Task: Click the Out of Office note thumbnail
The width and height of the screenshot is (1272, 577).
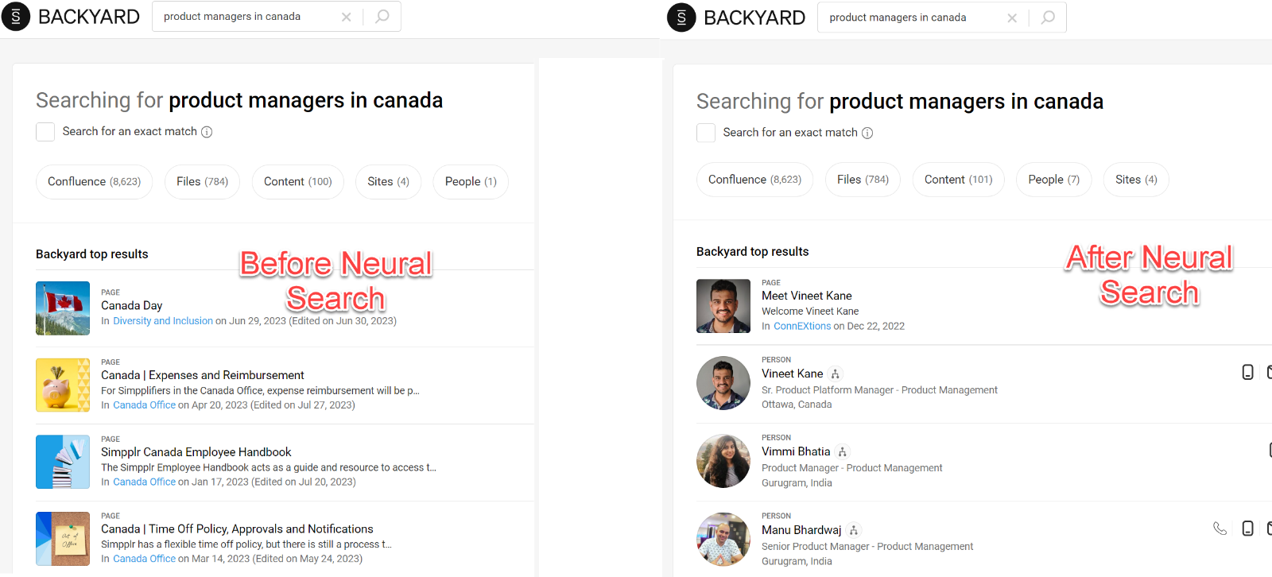Action: tap(63, 539)
